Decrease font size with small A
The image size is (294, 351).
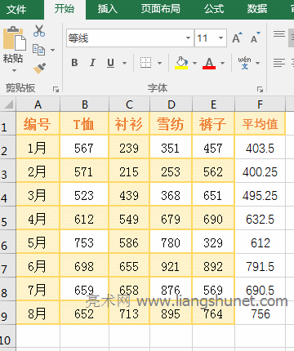pyautogui.click(x=255, y=38)
